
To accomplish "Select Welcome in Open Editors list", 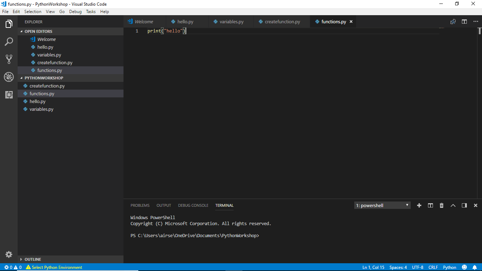I will (x=71, y=39).
